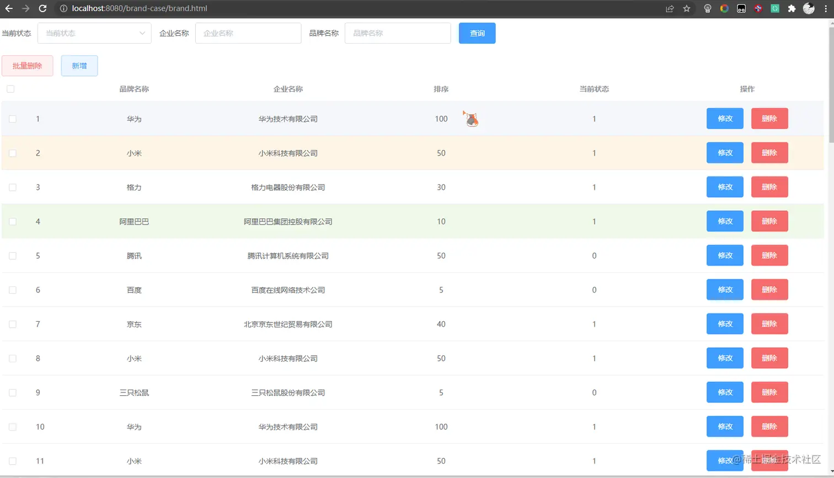Click 修改 for 京东 row
Viewport: 834px width, 478px height.
point(725,324)
